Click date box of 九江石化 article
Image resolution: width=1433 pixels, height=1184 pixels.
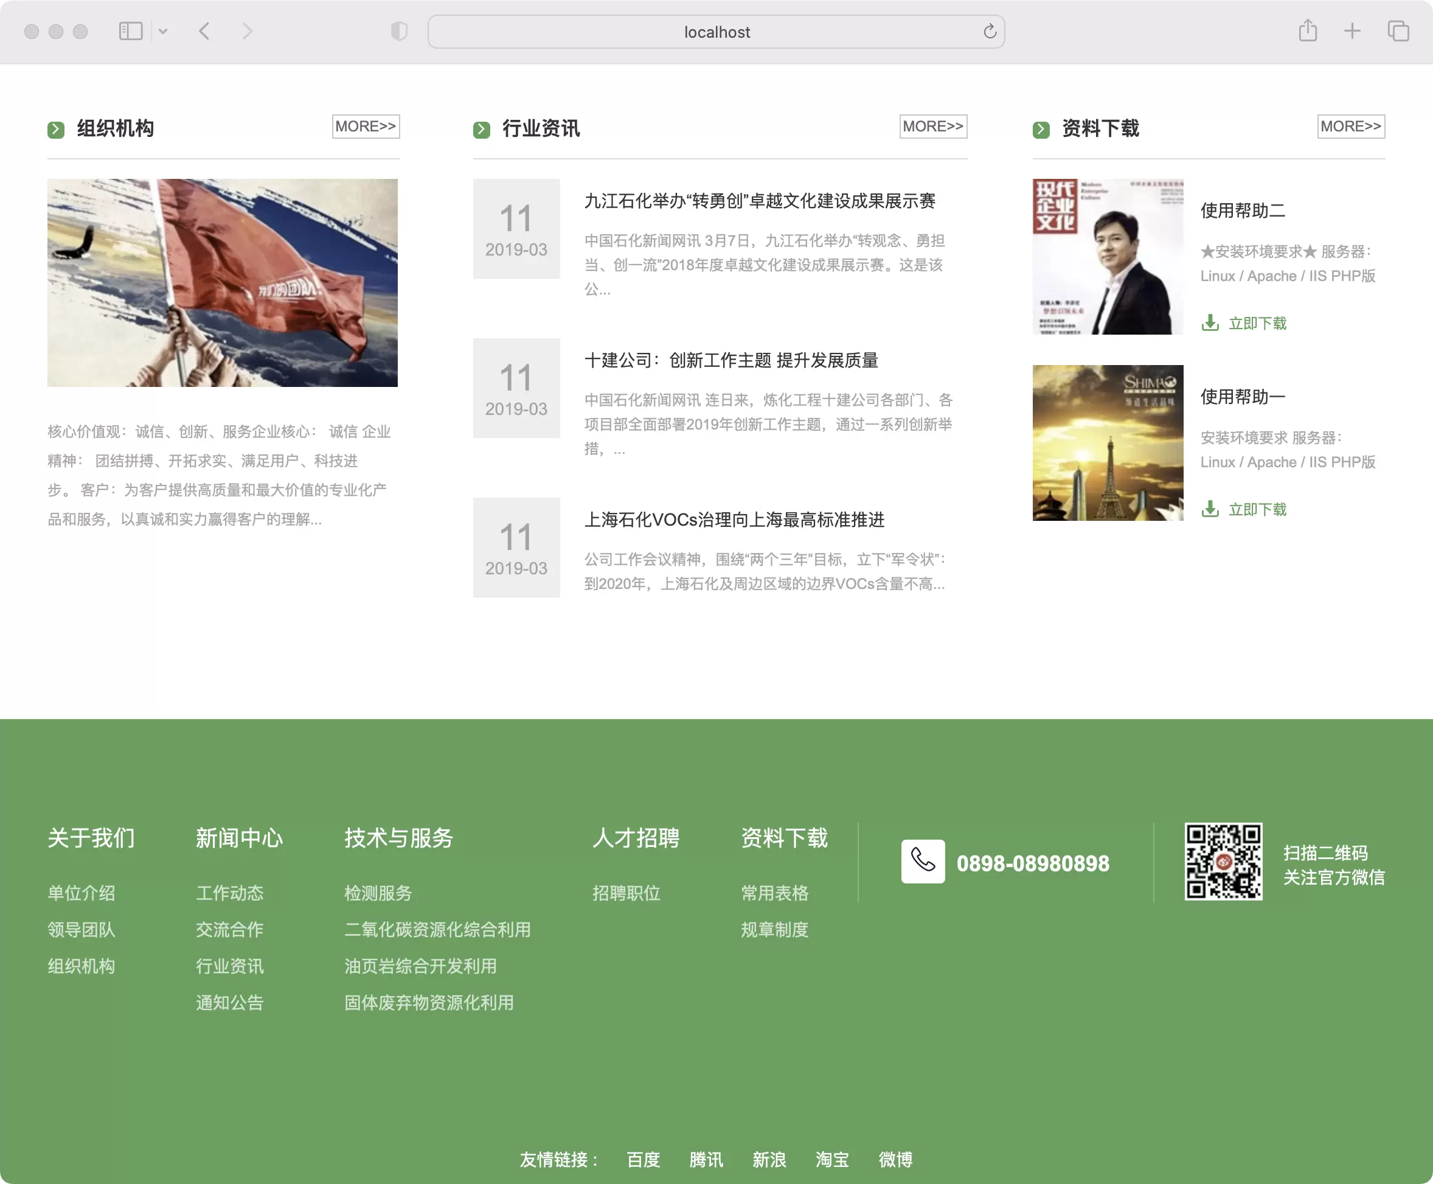(x=516, y=229)
